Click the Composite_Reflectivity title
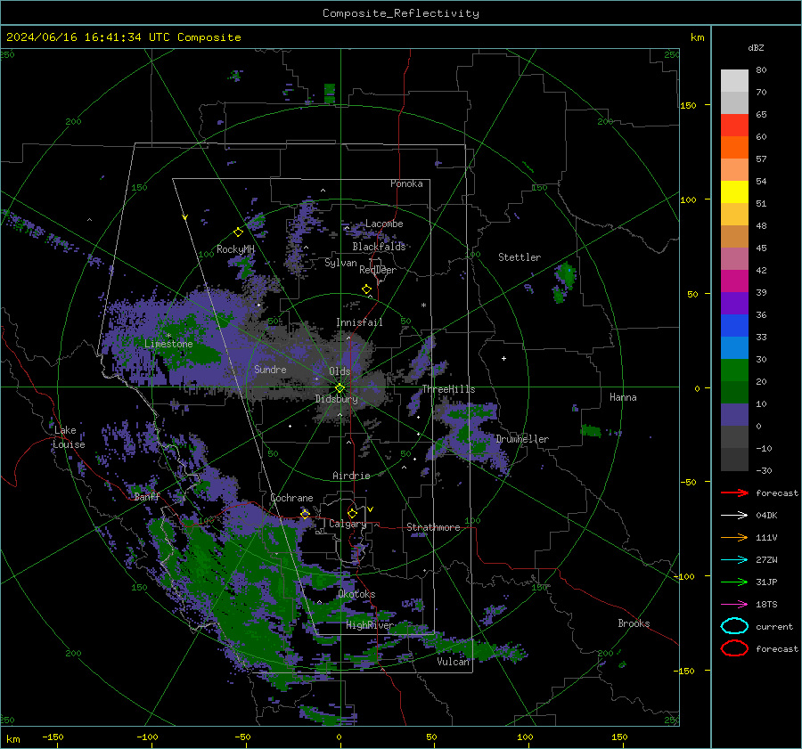This screenshot has width=802, height=749. tap(401, 13)
